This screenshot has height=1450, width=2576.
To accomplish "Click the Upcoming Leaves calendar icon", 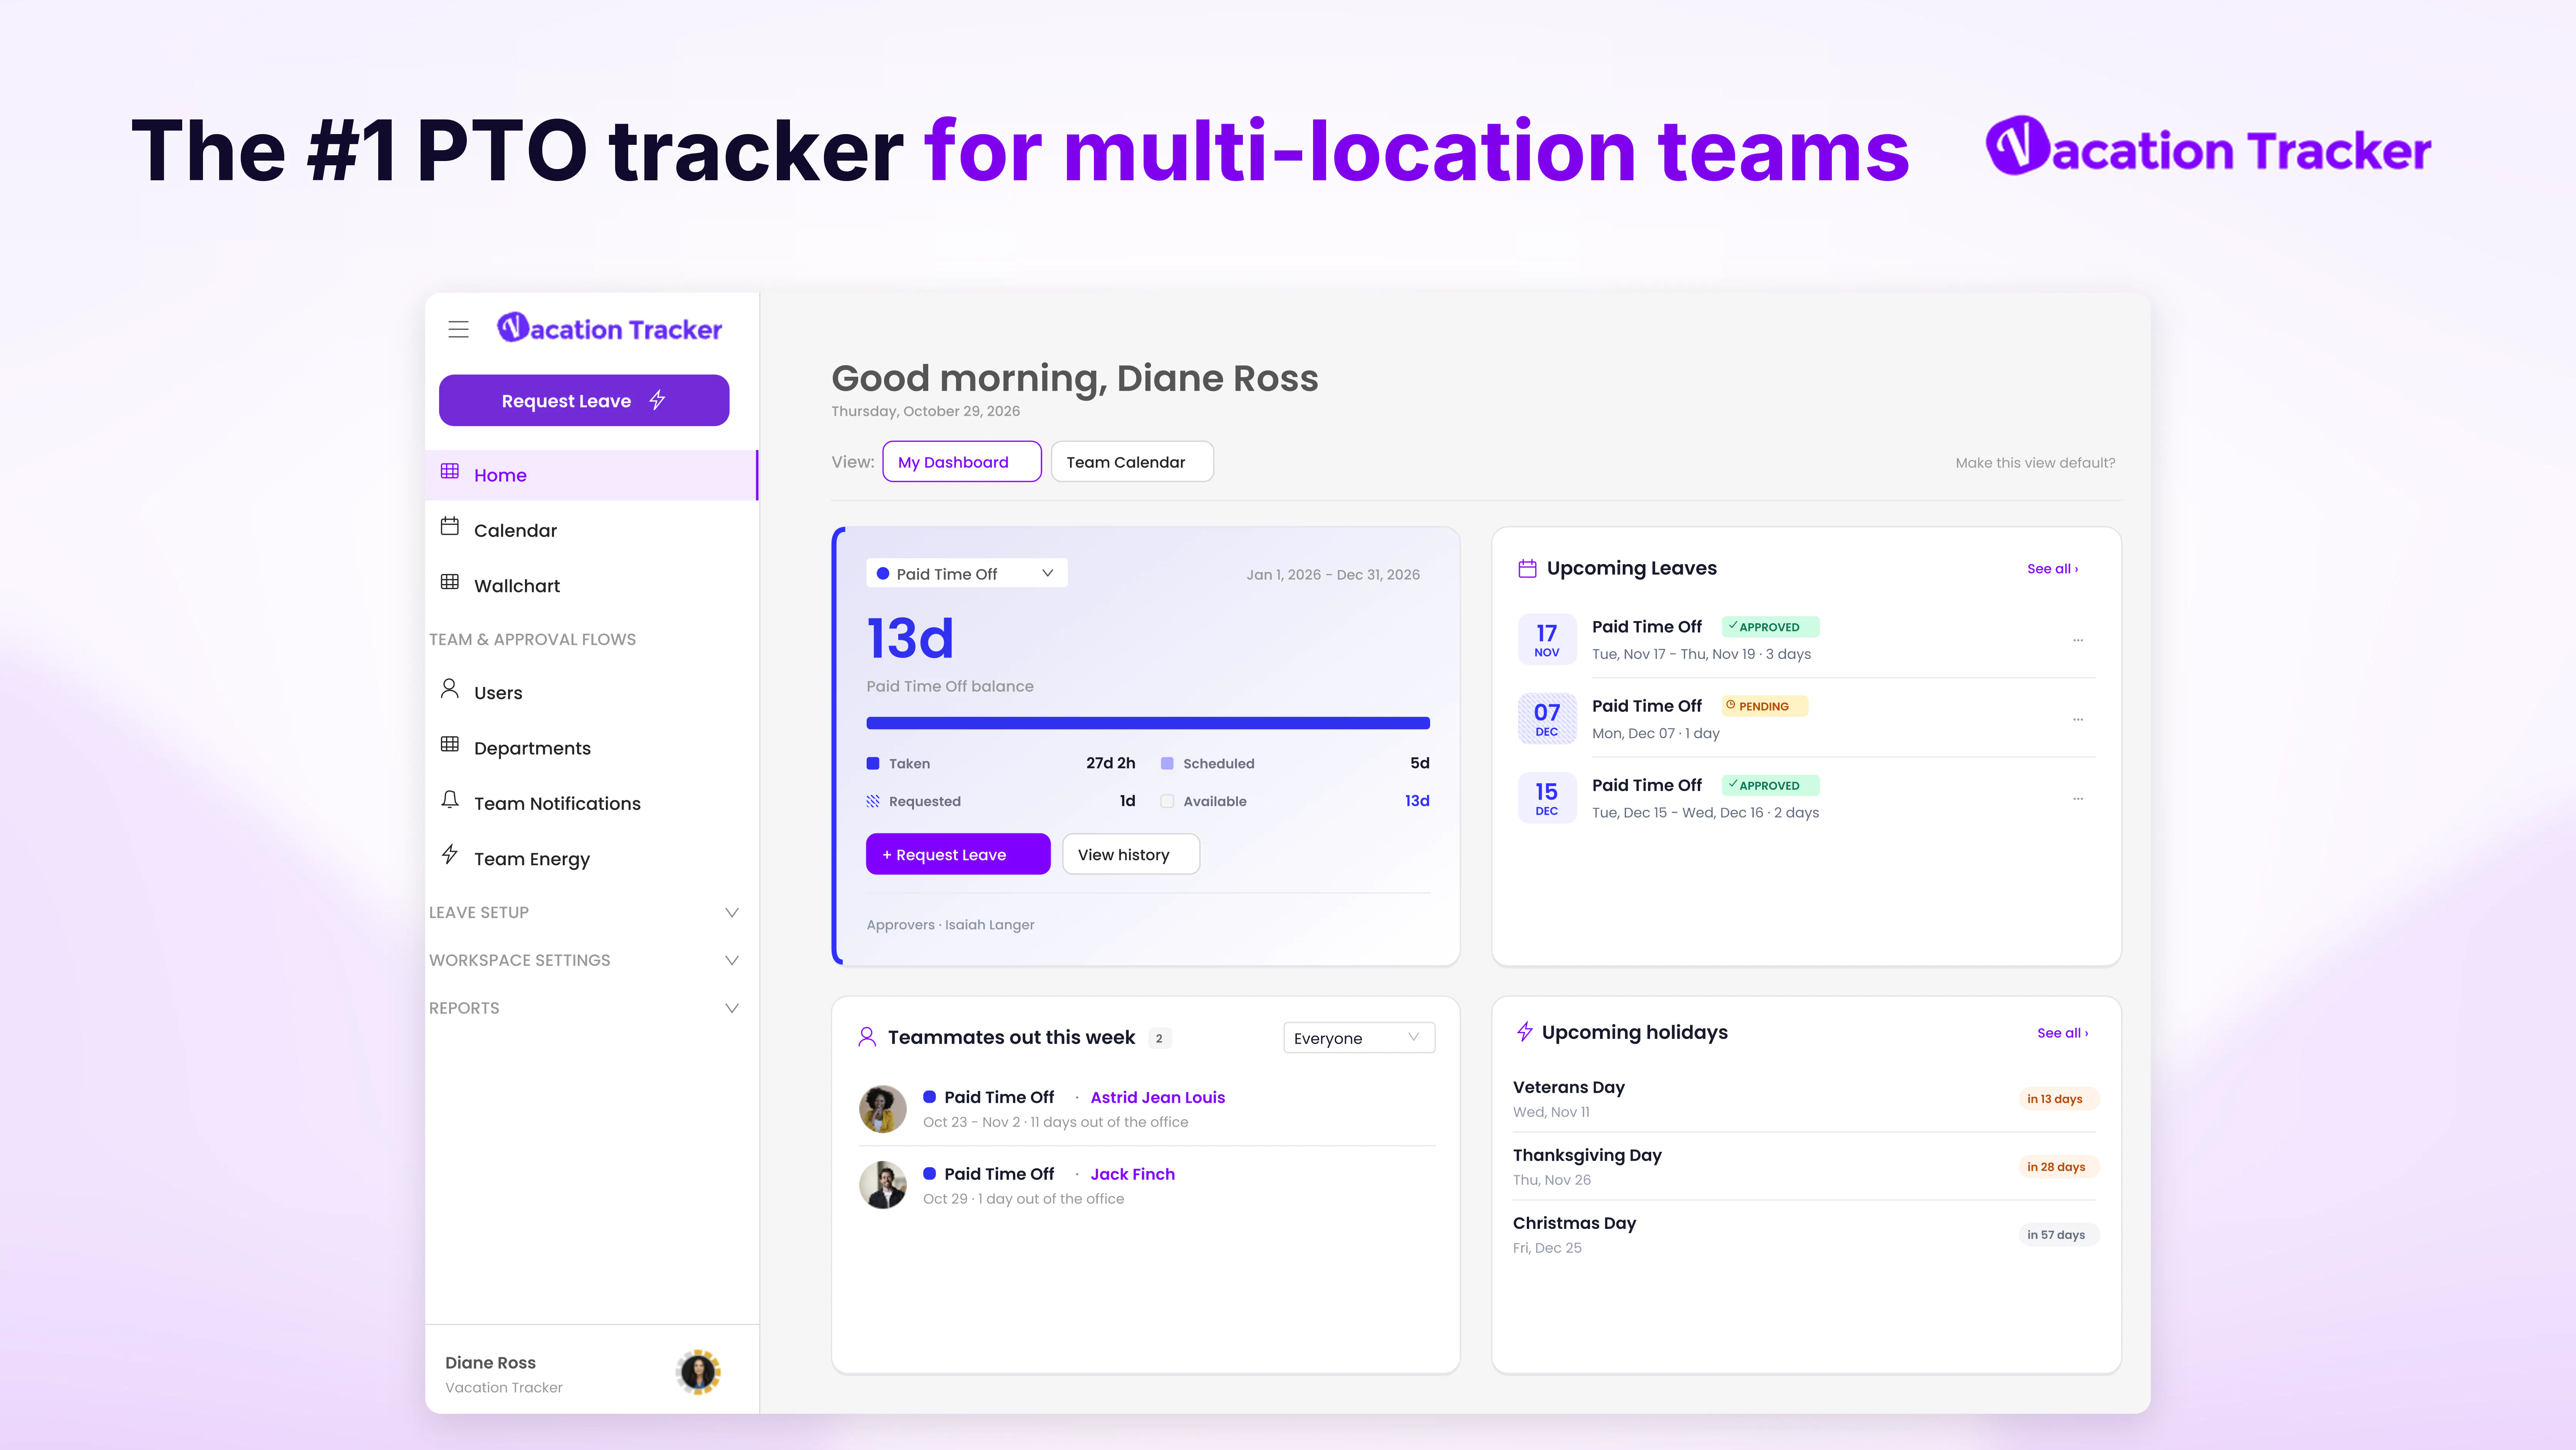I will point(1527,568).
